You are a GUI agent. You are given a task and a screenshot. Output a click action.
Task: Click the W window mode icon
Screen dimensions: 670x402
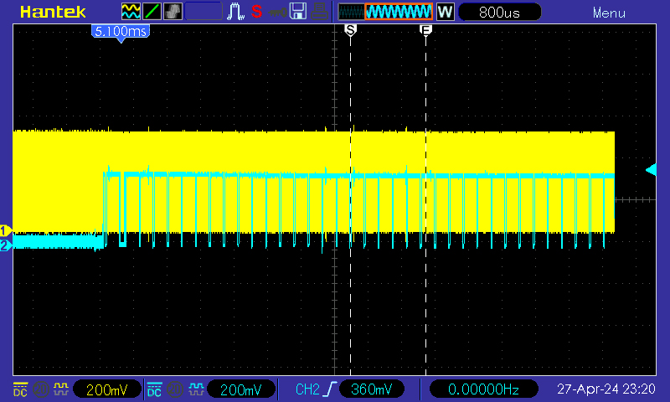[x=446, y=12]
